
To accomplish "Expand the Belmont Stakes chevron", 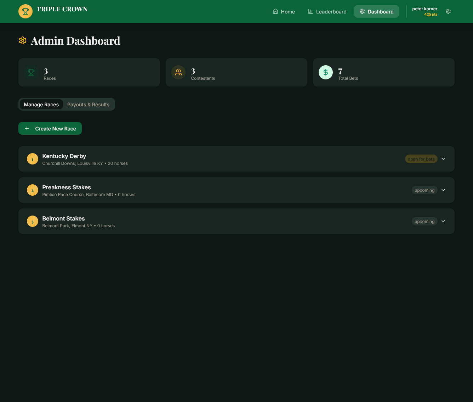I will tap(443, 221).
